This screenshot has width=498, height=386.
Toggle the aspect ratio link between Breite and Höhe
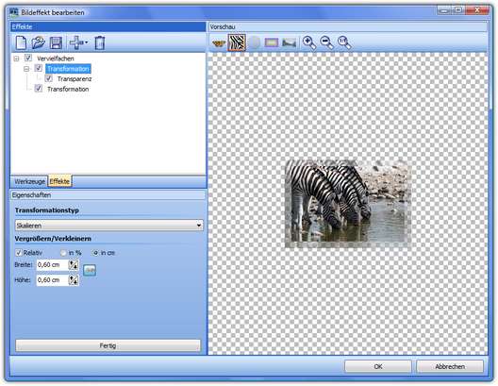(x=90, y=270)
